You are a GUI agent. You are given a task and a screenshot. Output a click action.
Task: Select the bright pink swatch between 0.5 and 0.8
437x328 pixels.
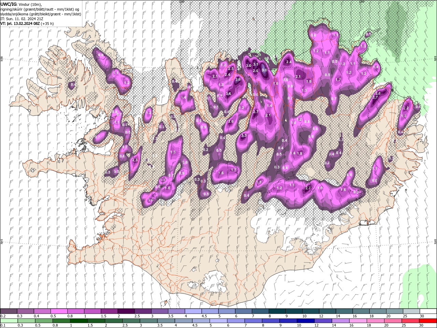click(59, 311)
